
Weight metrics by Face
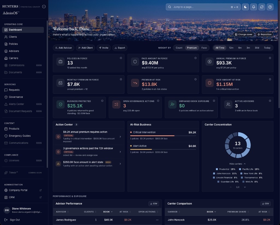[204, 48]
